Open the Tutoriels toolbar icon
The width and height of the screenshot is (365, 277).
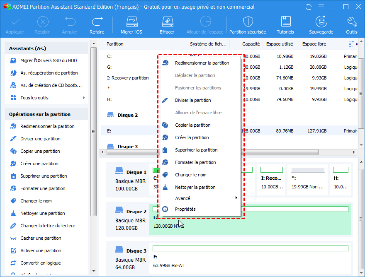(x=285, y=25)
